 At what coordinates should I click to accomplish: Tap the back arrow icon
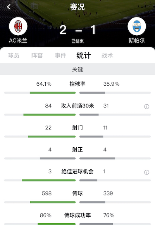9,7
